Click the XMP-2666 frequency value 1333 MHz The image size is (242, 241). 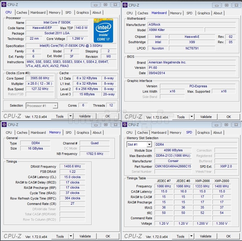coord(202,186)
